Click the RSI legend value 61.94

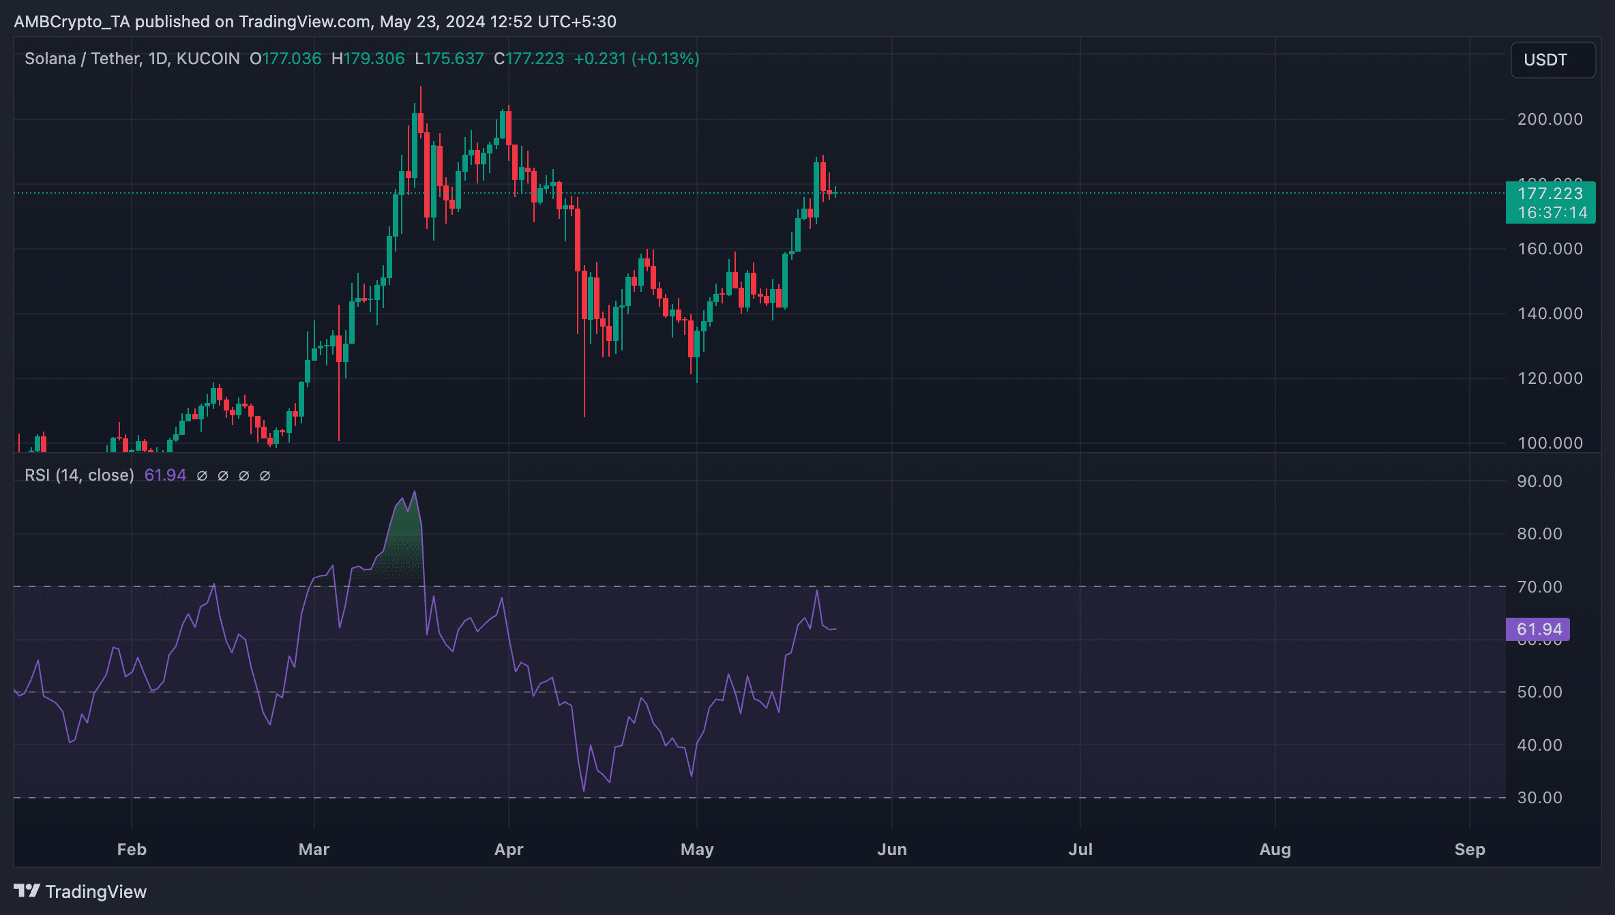[x=165, y=475]
